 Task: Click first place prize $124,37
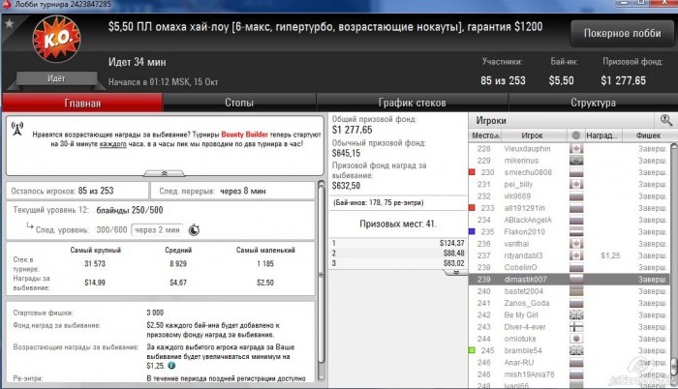pyautogui.click(x=452, y=243)
